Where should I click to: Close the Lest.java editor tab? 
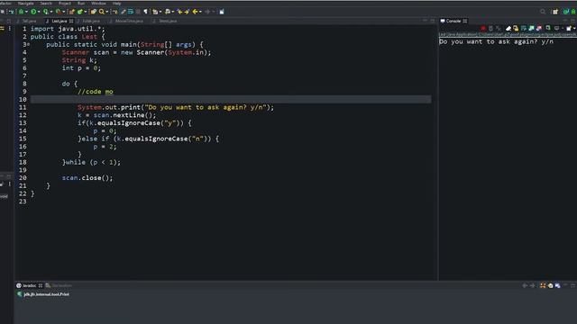coord(71,21)
